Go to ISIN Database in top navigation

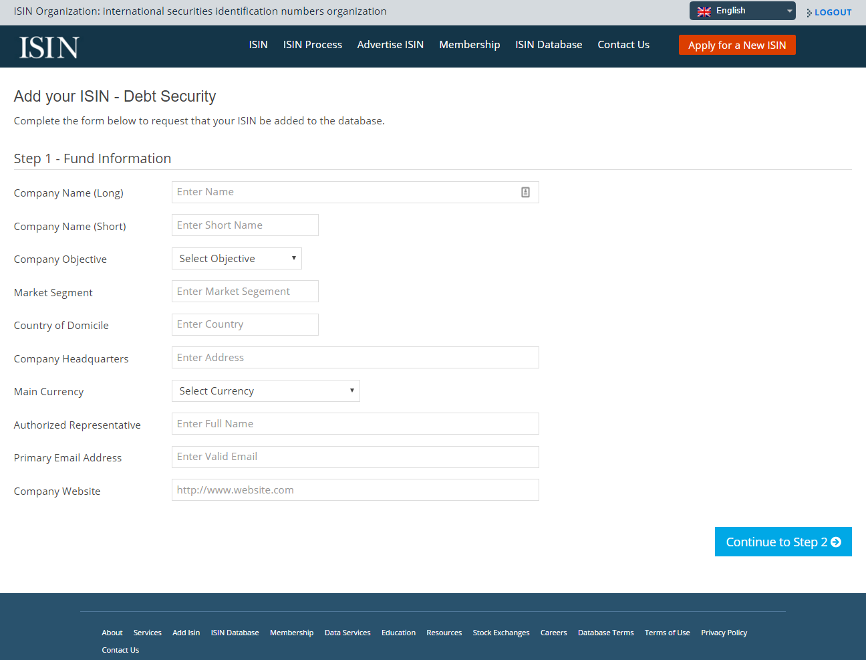point(549,45)
